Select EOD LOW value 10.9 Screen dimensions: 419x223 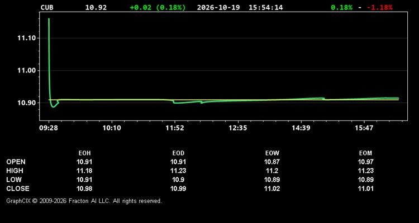178,180
